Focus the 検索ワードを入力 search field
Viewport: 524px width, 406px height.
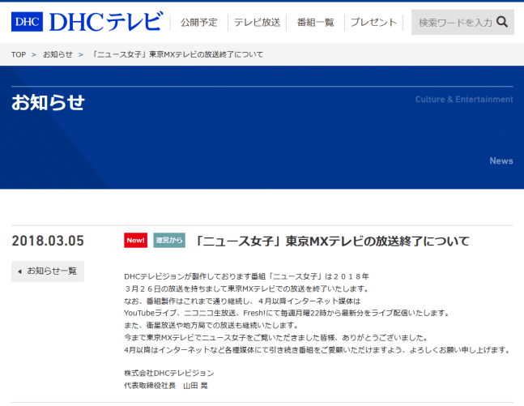[462, 22]
